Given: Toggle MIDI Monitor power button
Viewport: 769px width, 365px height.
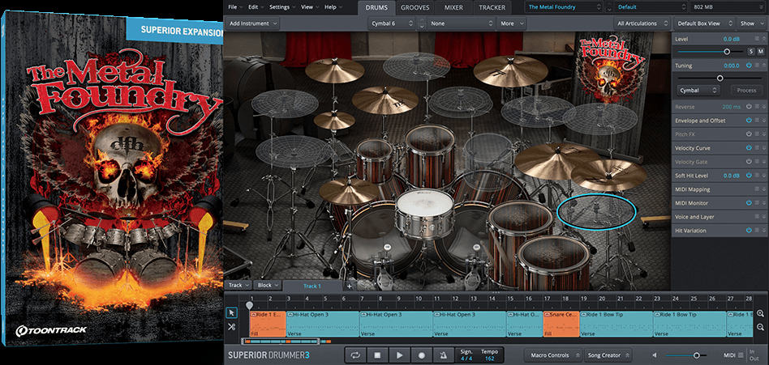Looking at the screenshot, I should pos(749,202).
